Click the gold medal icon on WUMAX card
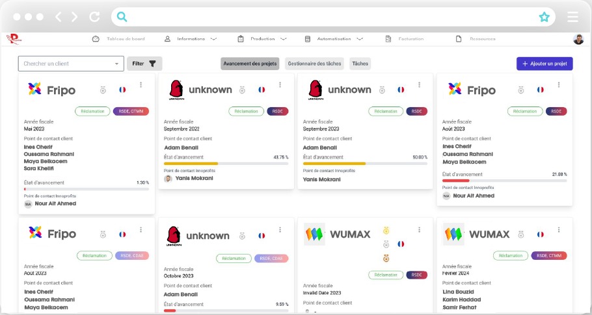Image resolution: width=592 pixels, height=315 pixels. pos(386,230)
